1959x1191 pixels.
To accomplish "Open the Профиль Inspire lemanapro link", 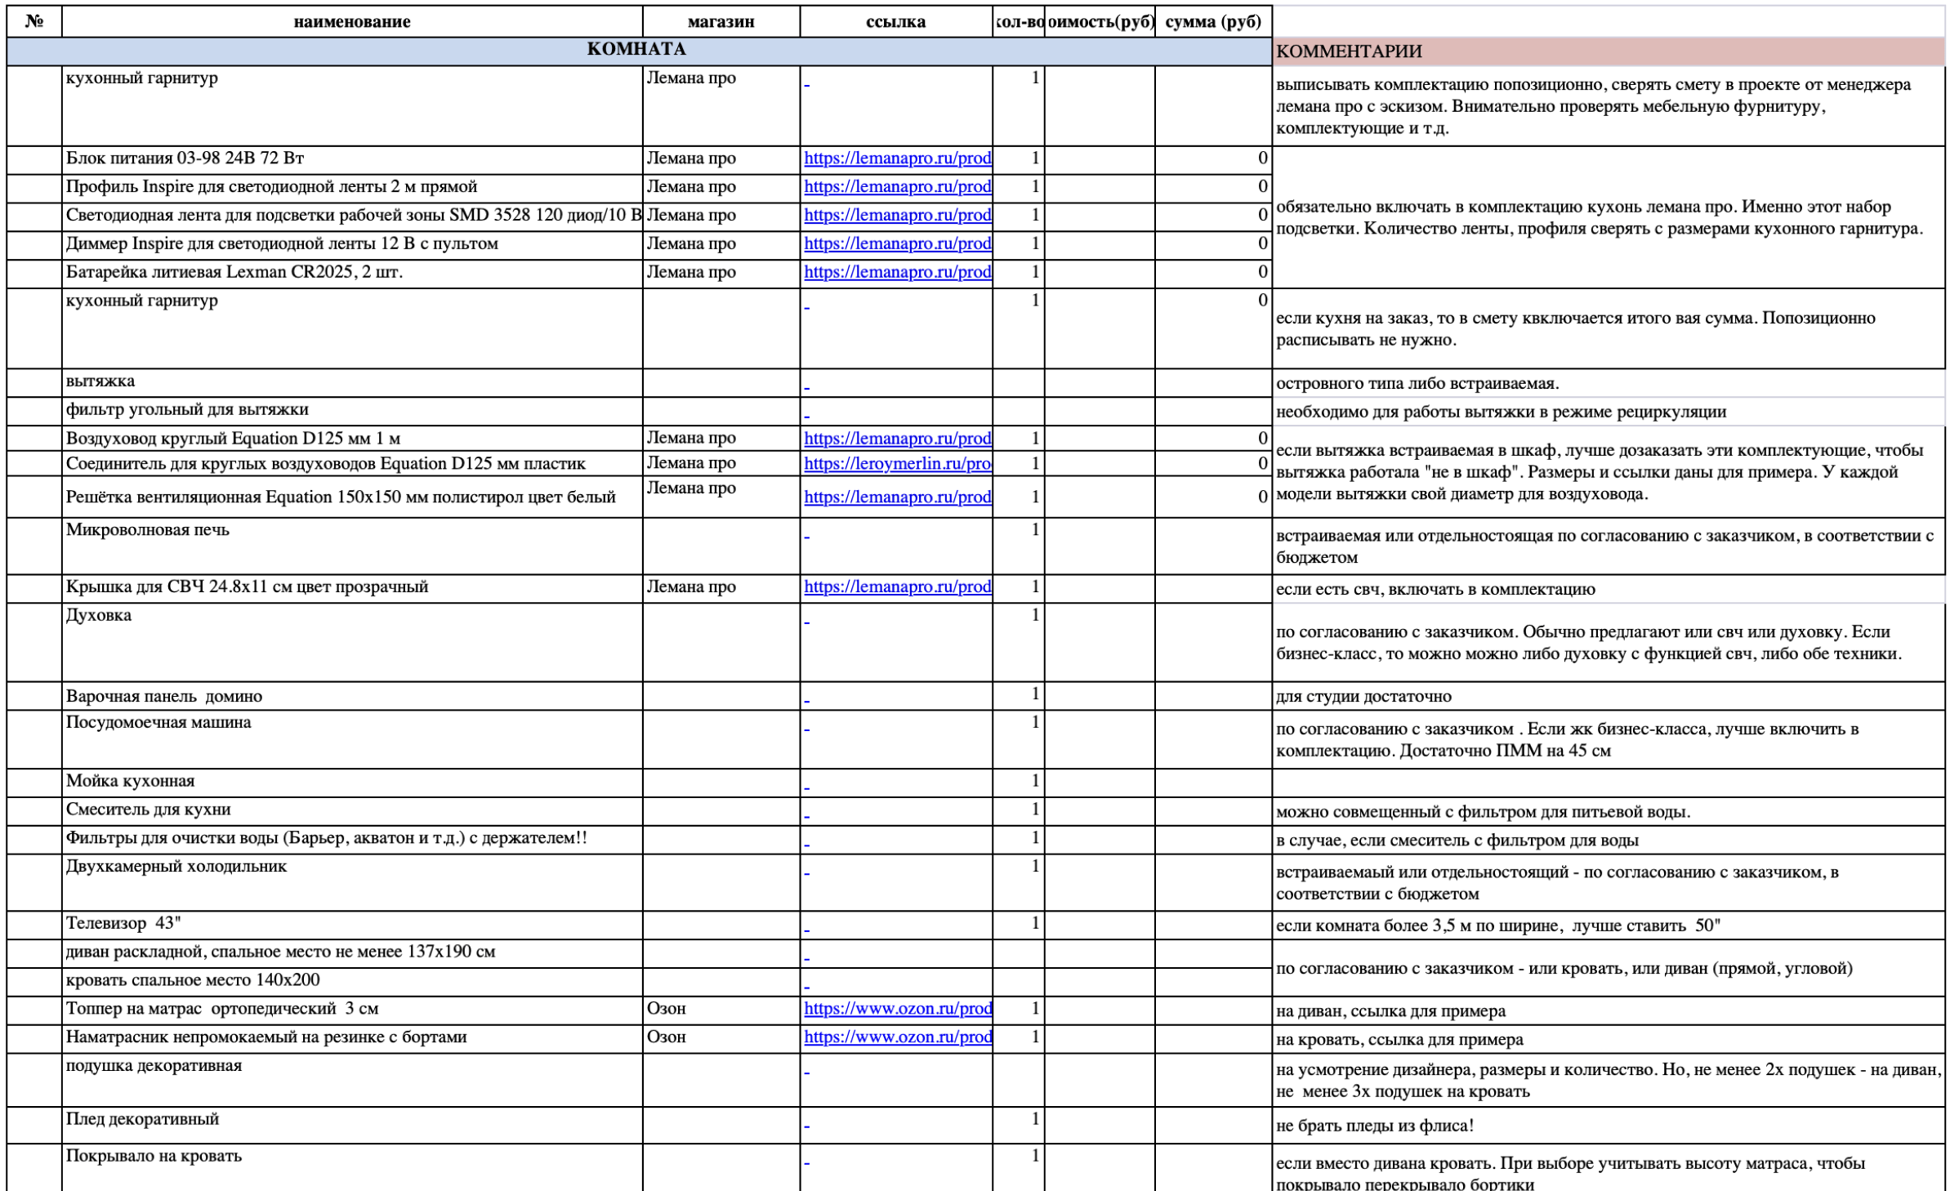I will pyautogui.click(x=897, y=187).
